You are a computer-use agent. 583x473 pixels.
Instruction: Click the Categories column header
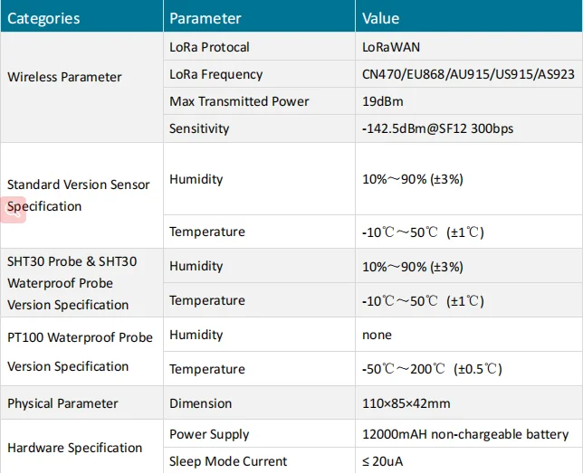[43, 18]
